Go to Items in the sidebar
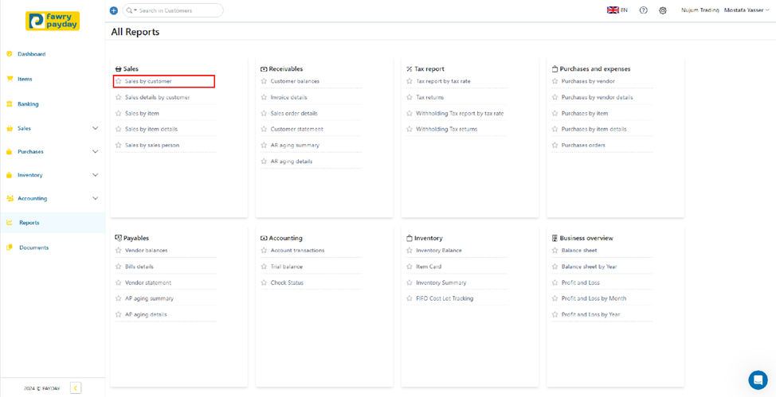The height and width of the screenshot is (397, 776). point(25,79)
